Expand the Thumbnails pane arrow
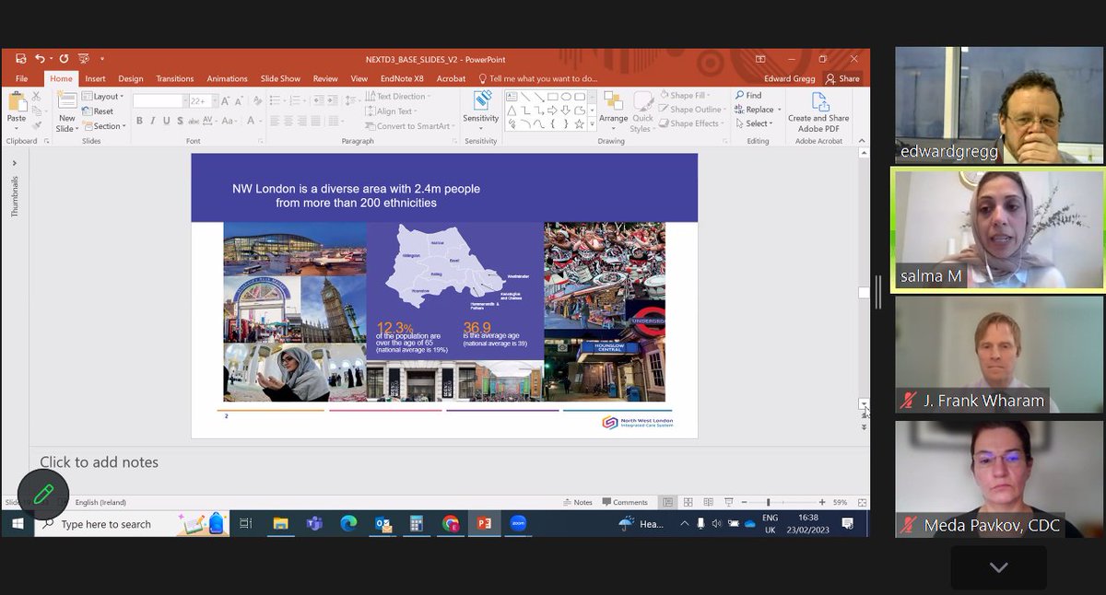1106x595 pixels. pos(14,163)
